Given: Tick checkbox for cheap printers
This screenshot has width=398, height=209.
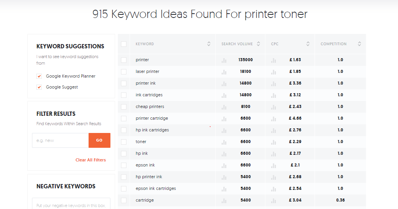Looking at the screenshot, I should point(124,106).
